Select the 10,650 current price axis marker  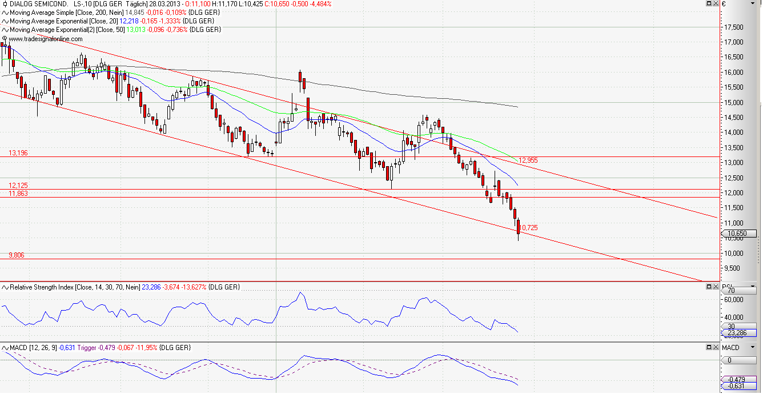pyautogui.click(x=740, y=234)
